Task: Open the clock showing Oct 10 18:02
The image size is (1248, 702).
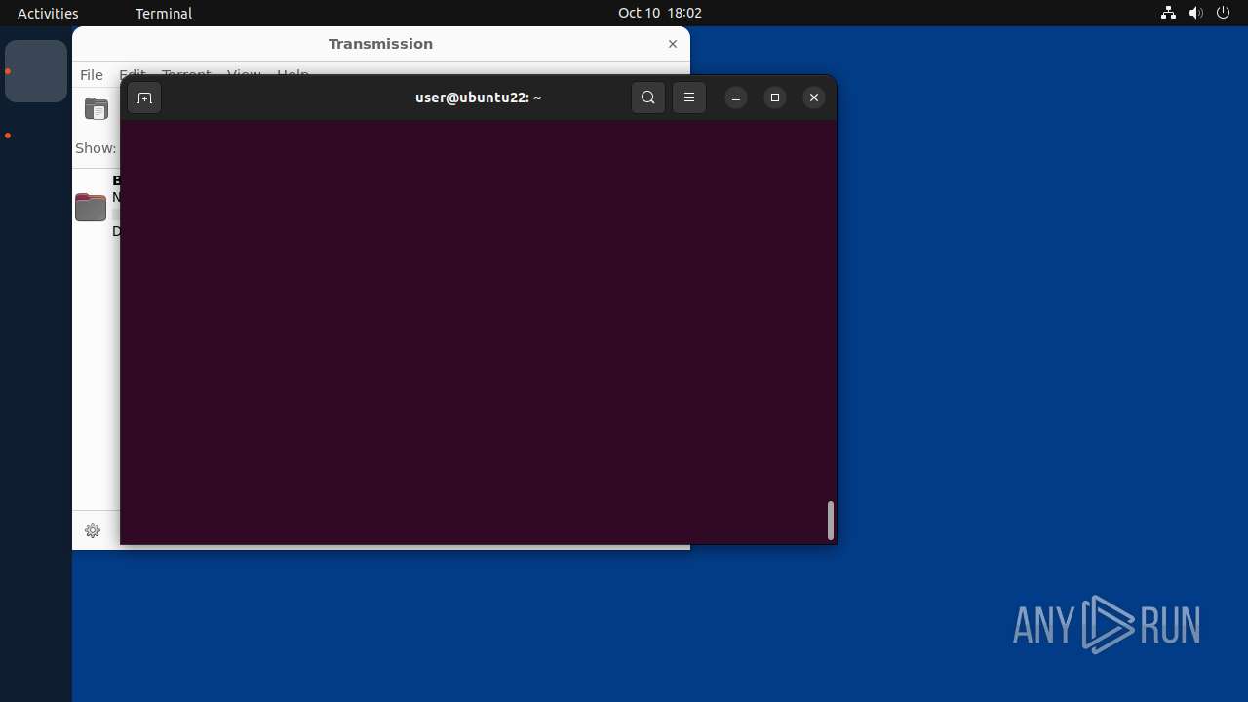Action: pyautogui.click(x=660, y=13)
